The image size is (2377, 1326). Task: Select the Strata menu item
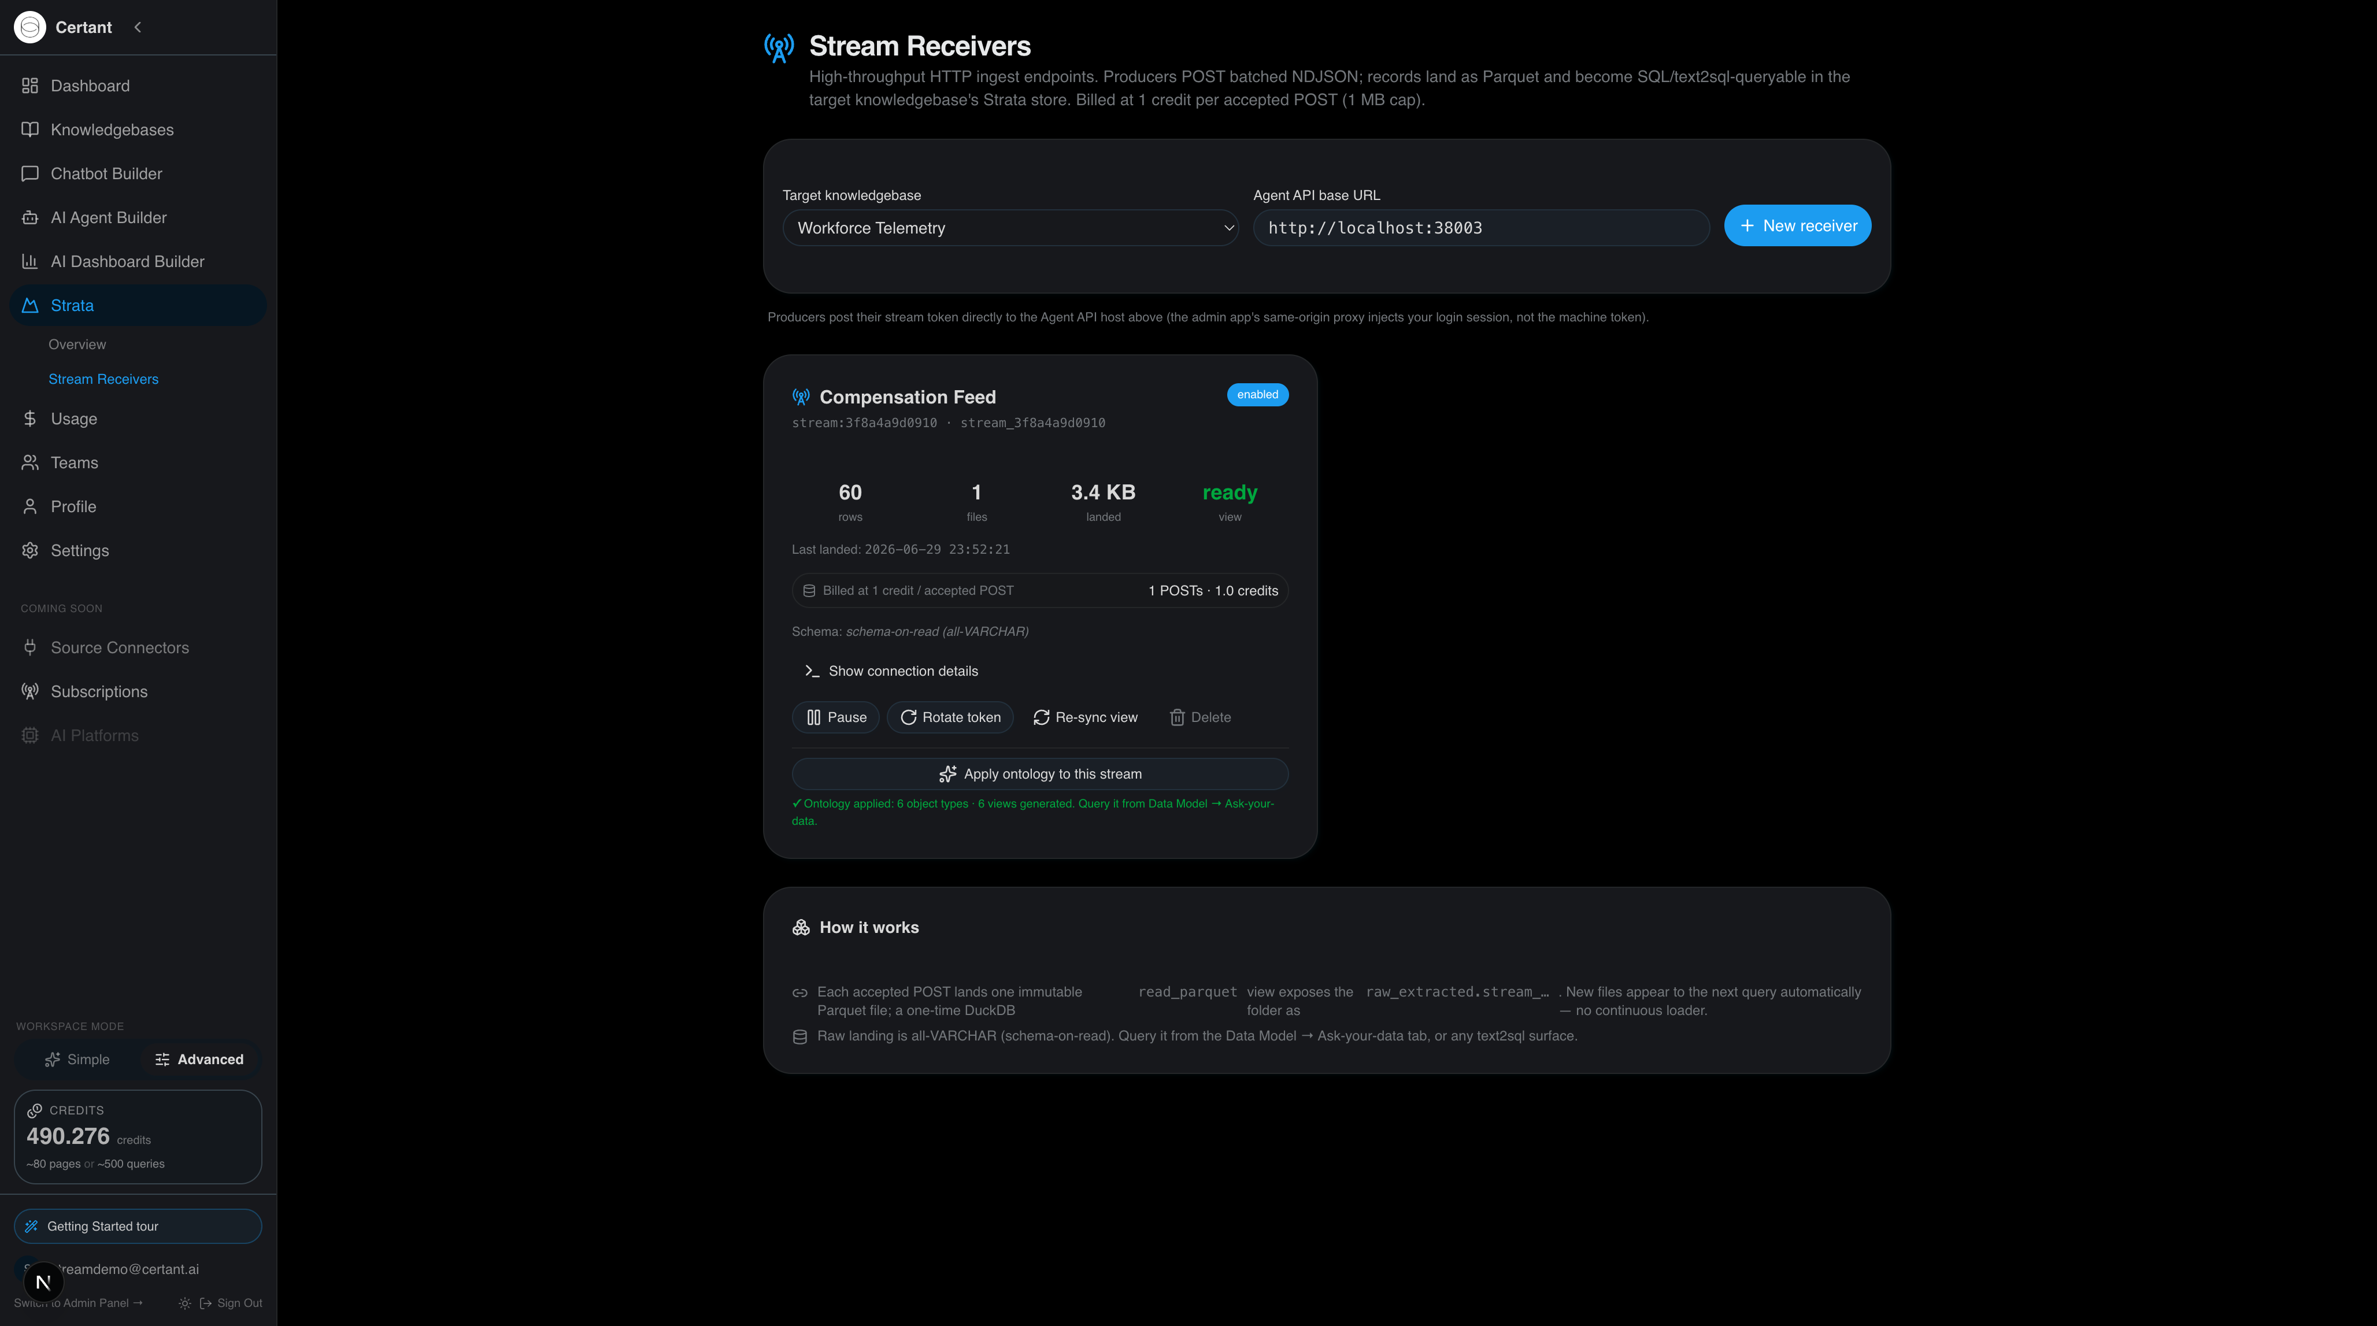tap(138, 305)
